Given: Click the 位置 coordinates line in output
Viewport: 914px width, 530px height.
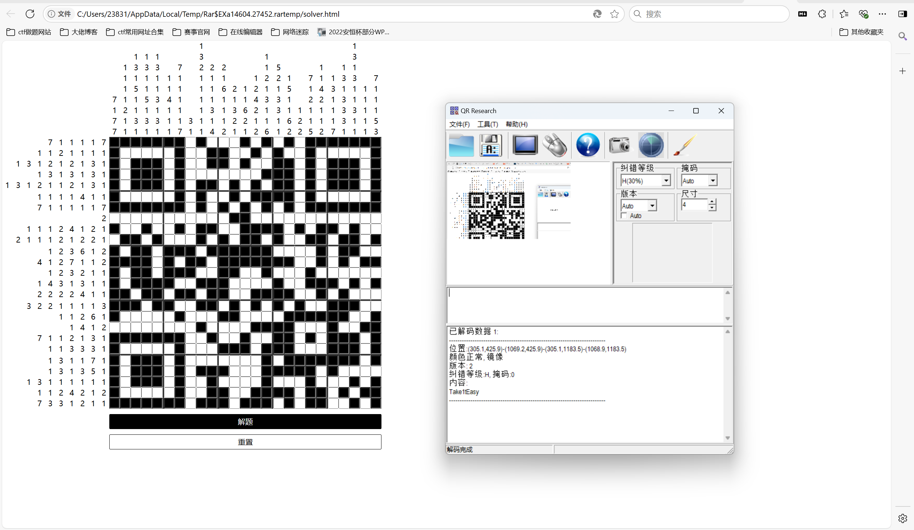Looking at the screenshot, I should tap(538, 348).
